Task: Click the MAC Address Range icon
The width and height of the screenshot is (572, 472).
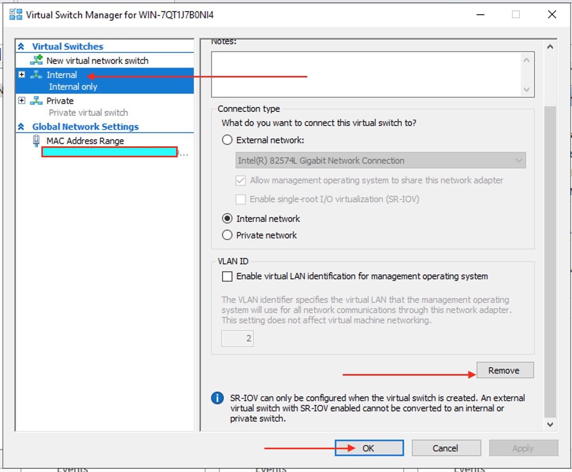Action: [36, 140]
